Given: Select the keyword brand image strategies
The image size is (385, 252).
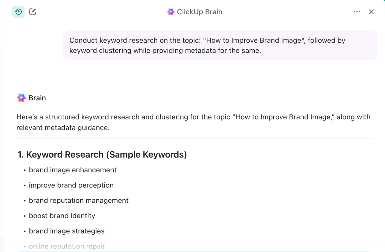Looking at the screenshot, I should [x=67, y=231].
